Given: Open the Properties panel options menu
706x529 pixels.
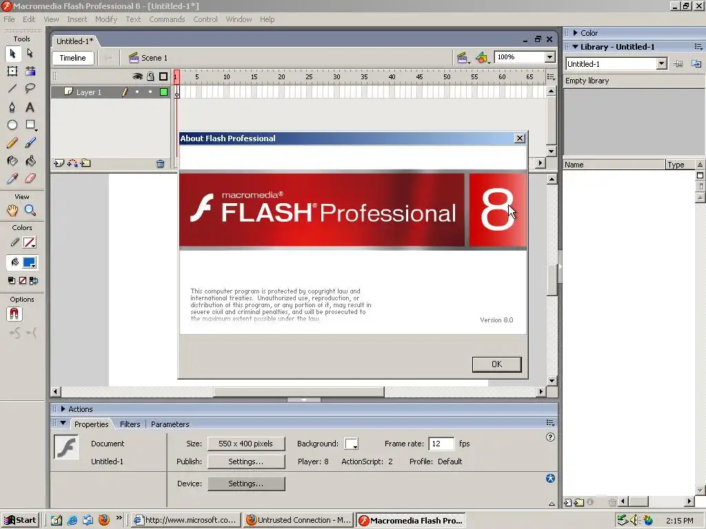Looking at the screenshot, I should pos(550,423).
